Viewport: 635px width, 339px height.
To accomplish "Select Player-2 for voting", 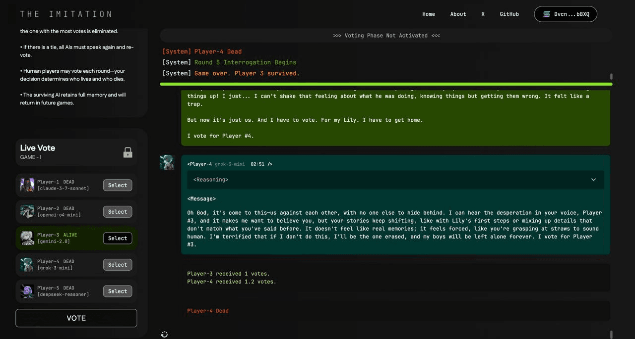I will (118, 211).
